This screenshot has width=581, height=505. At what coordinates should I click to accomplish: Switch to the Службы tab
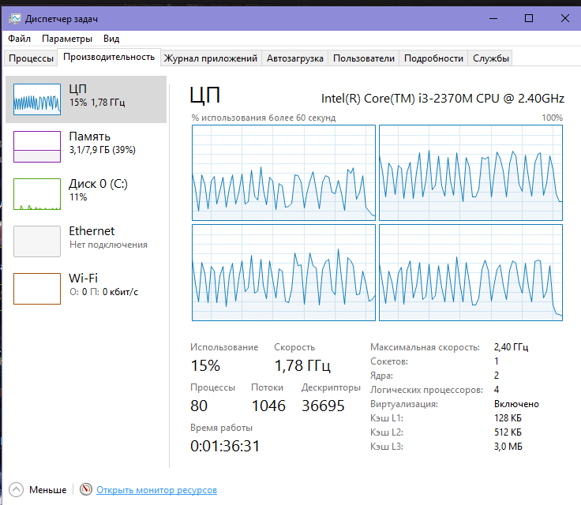[490, 58]
